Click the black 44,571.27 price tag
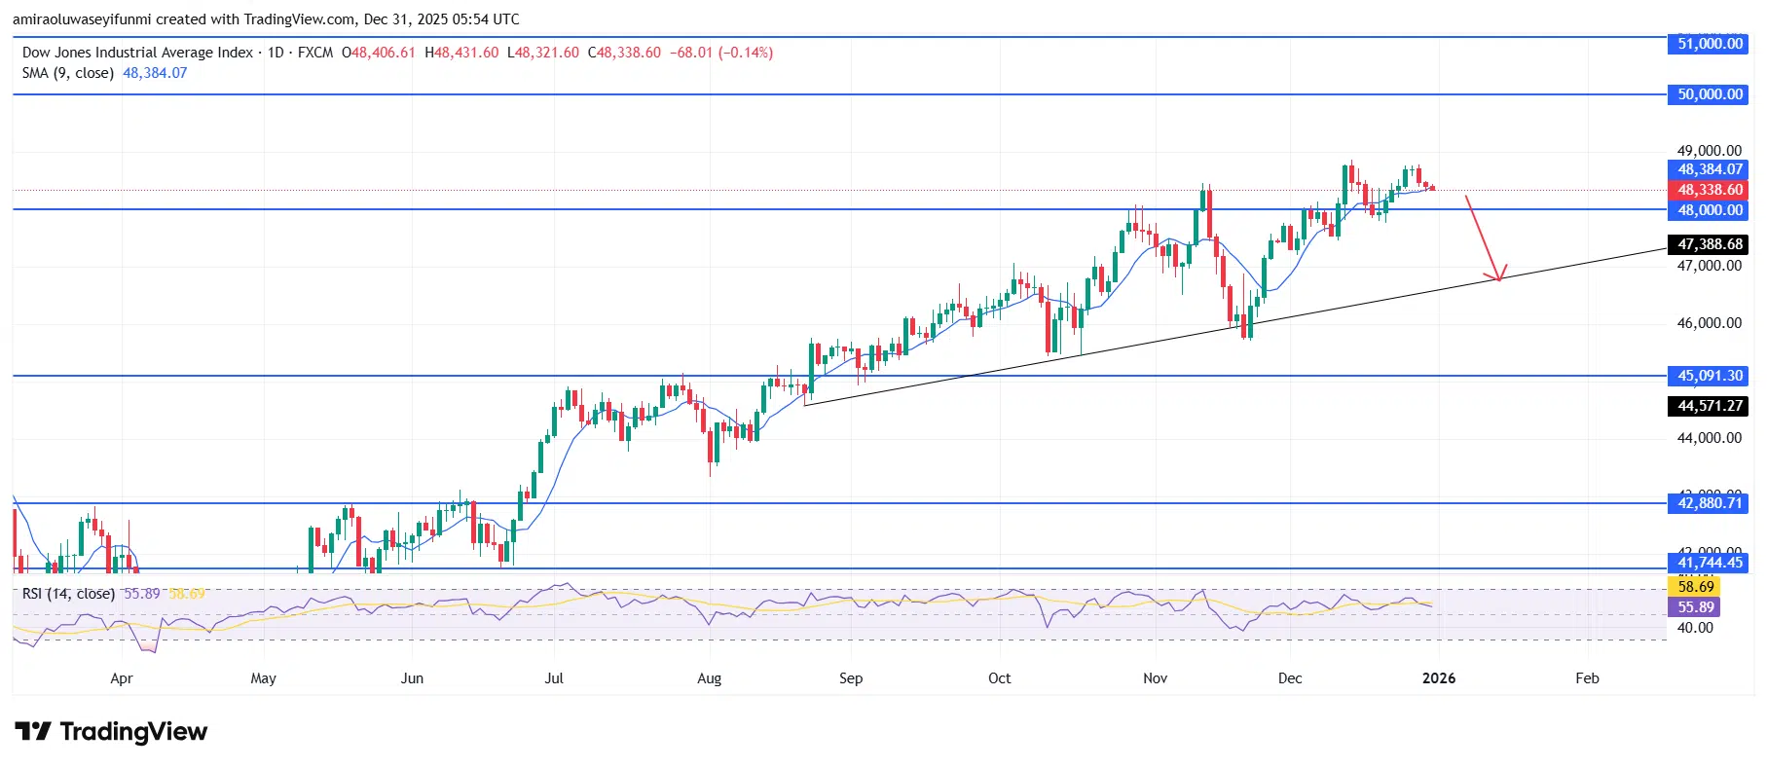Viewport: 1767px width, 768px height. [x=1710, y=406]
